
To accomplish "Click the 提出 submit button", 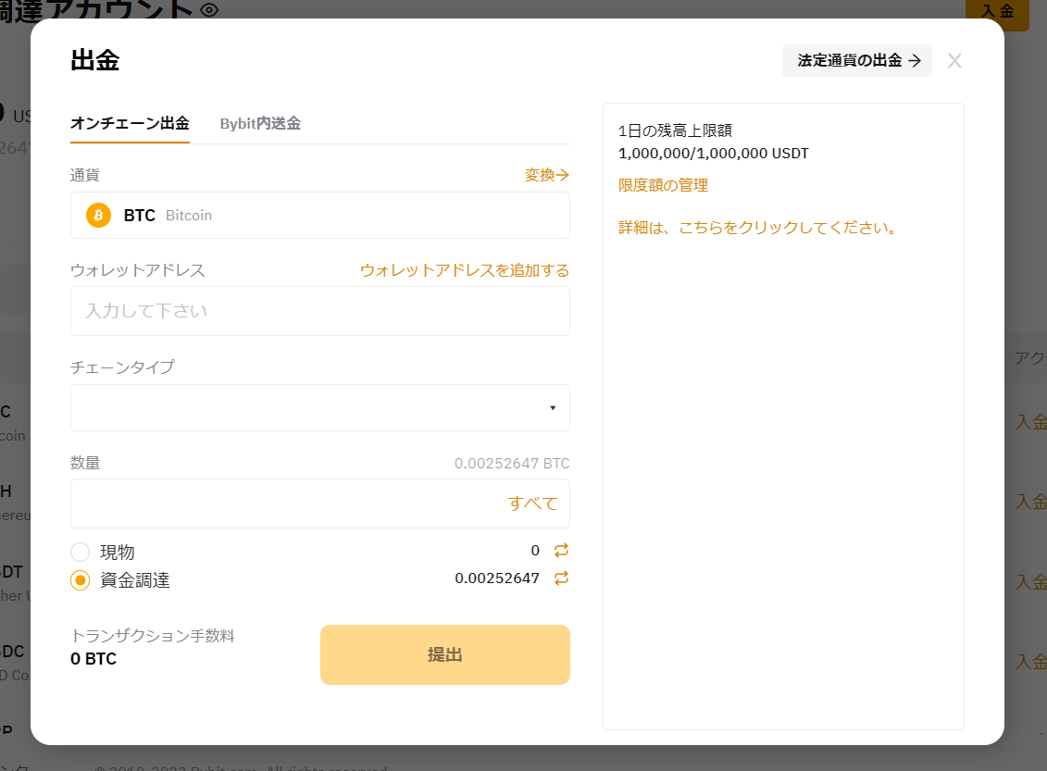I will (444, 654).
